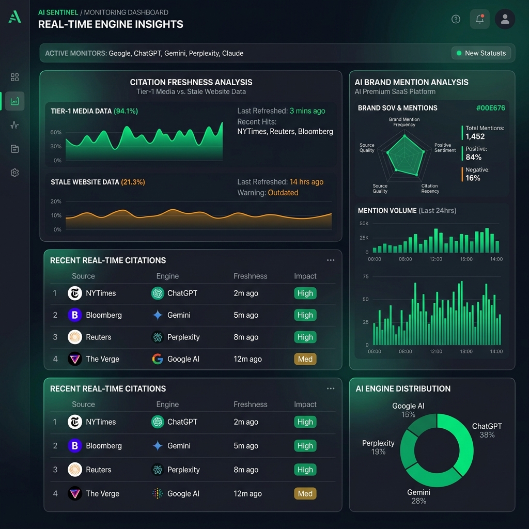
Task: Open the activity pulse sidebar icon
Action: 14,125
